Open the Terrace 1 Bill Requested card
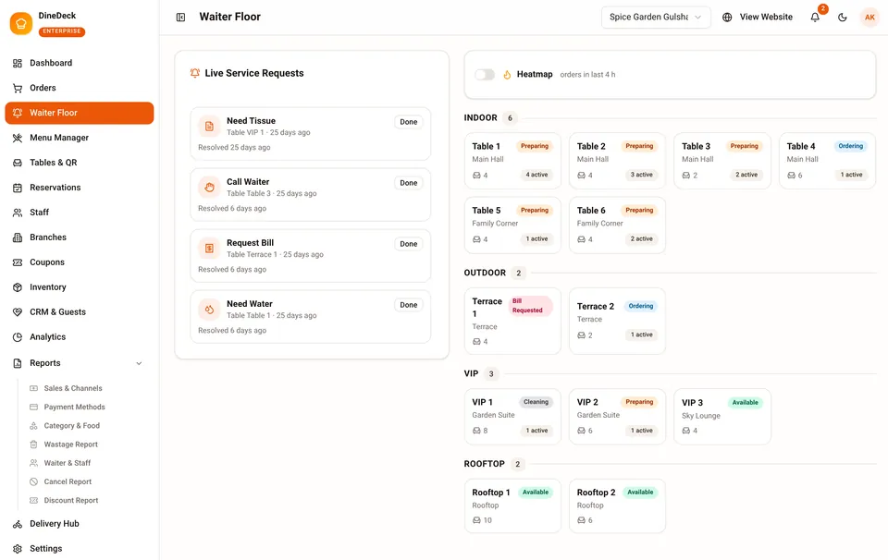The image size is (888, 560). pos(512,321)
